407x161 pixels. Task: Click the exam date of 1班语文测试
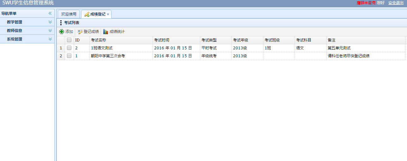click(x=176, y=48)
